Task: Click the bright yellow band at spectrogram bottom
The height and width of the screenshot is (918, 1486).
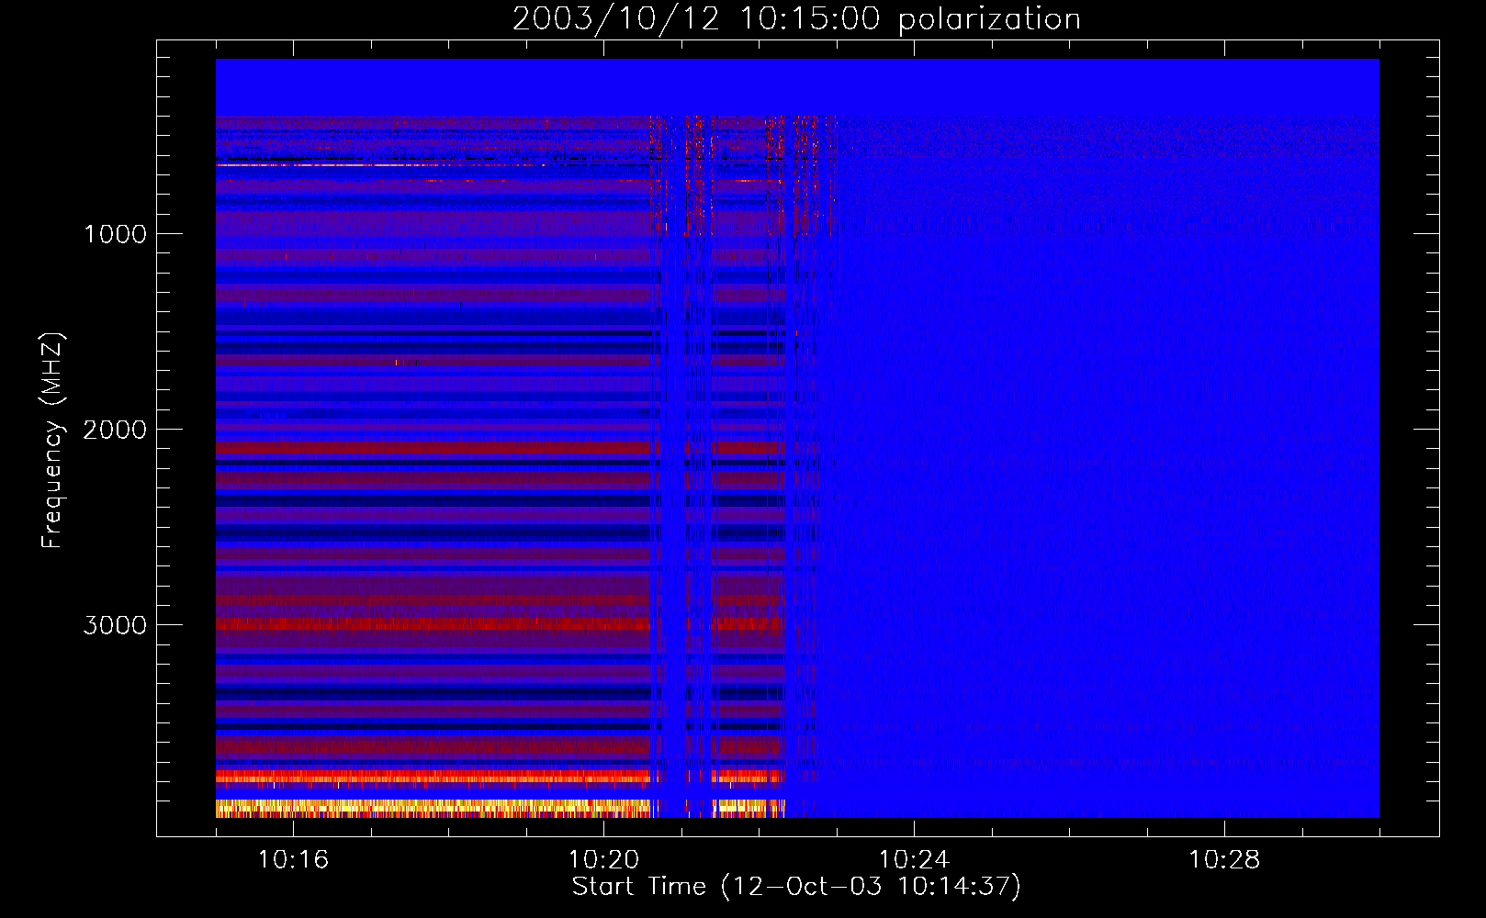Action: point(433,809)
